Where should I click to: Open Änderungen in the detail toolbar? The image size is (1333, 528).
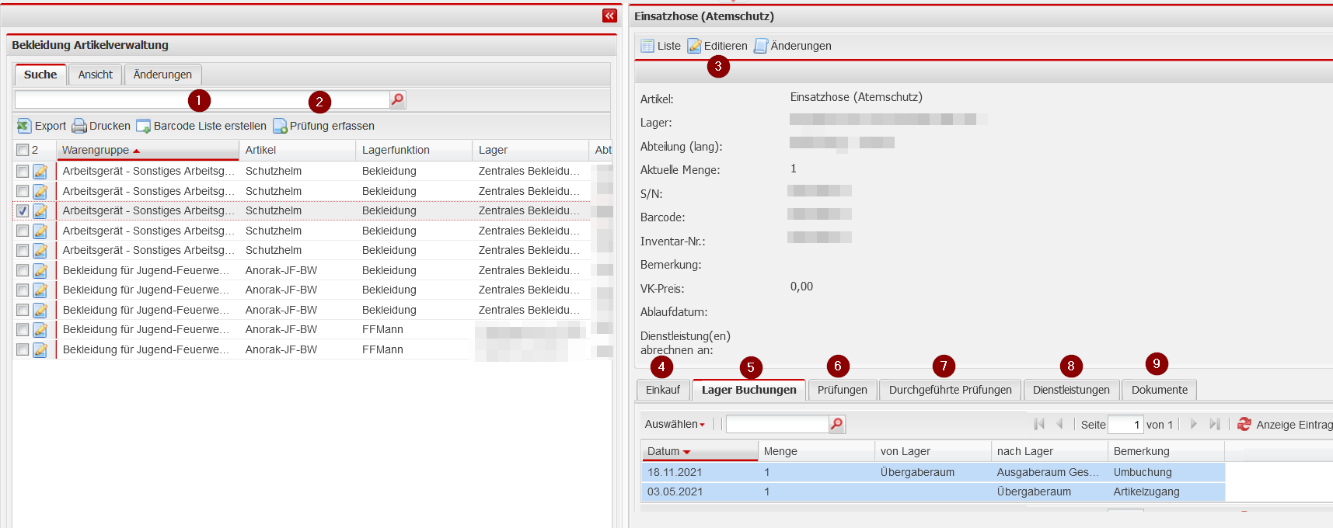[x=792, y=46]
